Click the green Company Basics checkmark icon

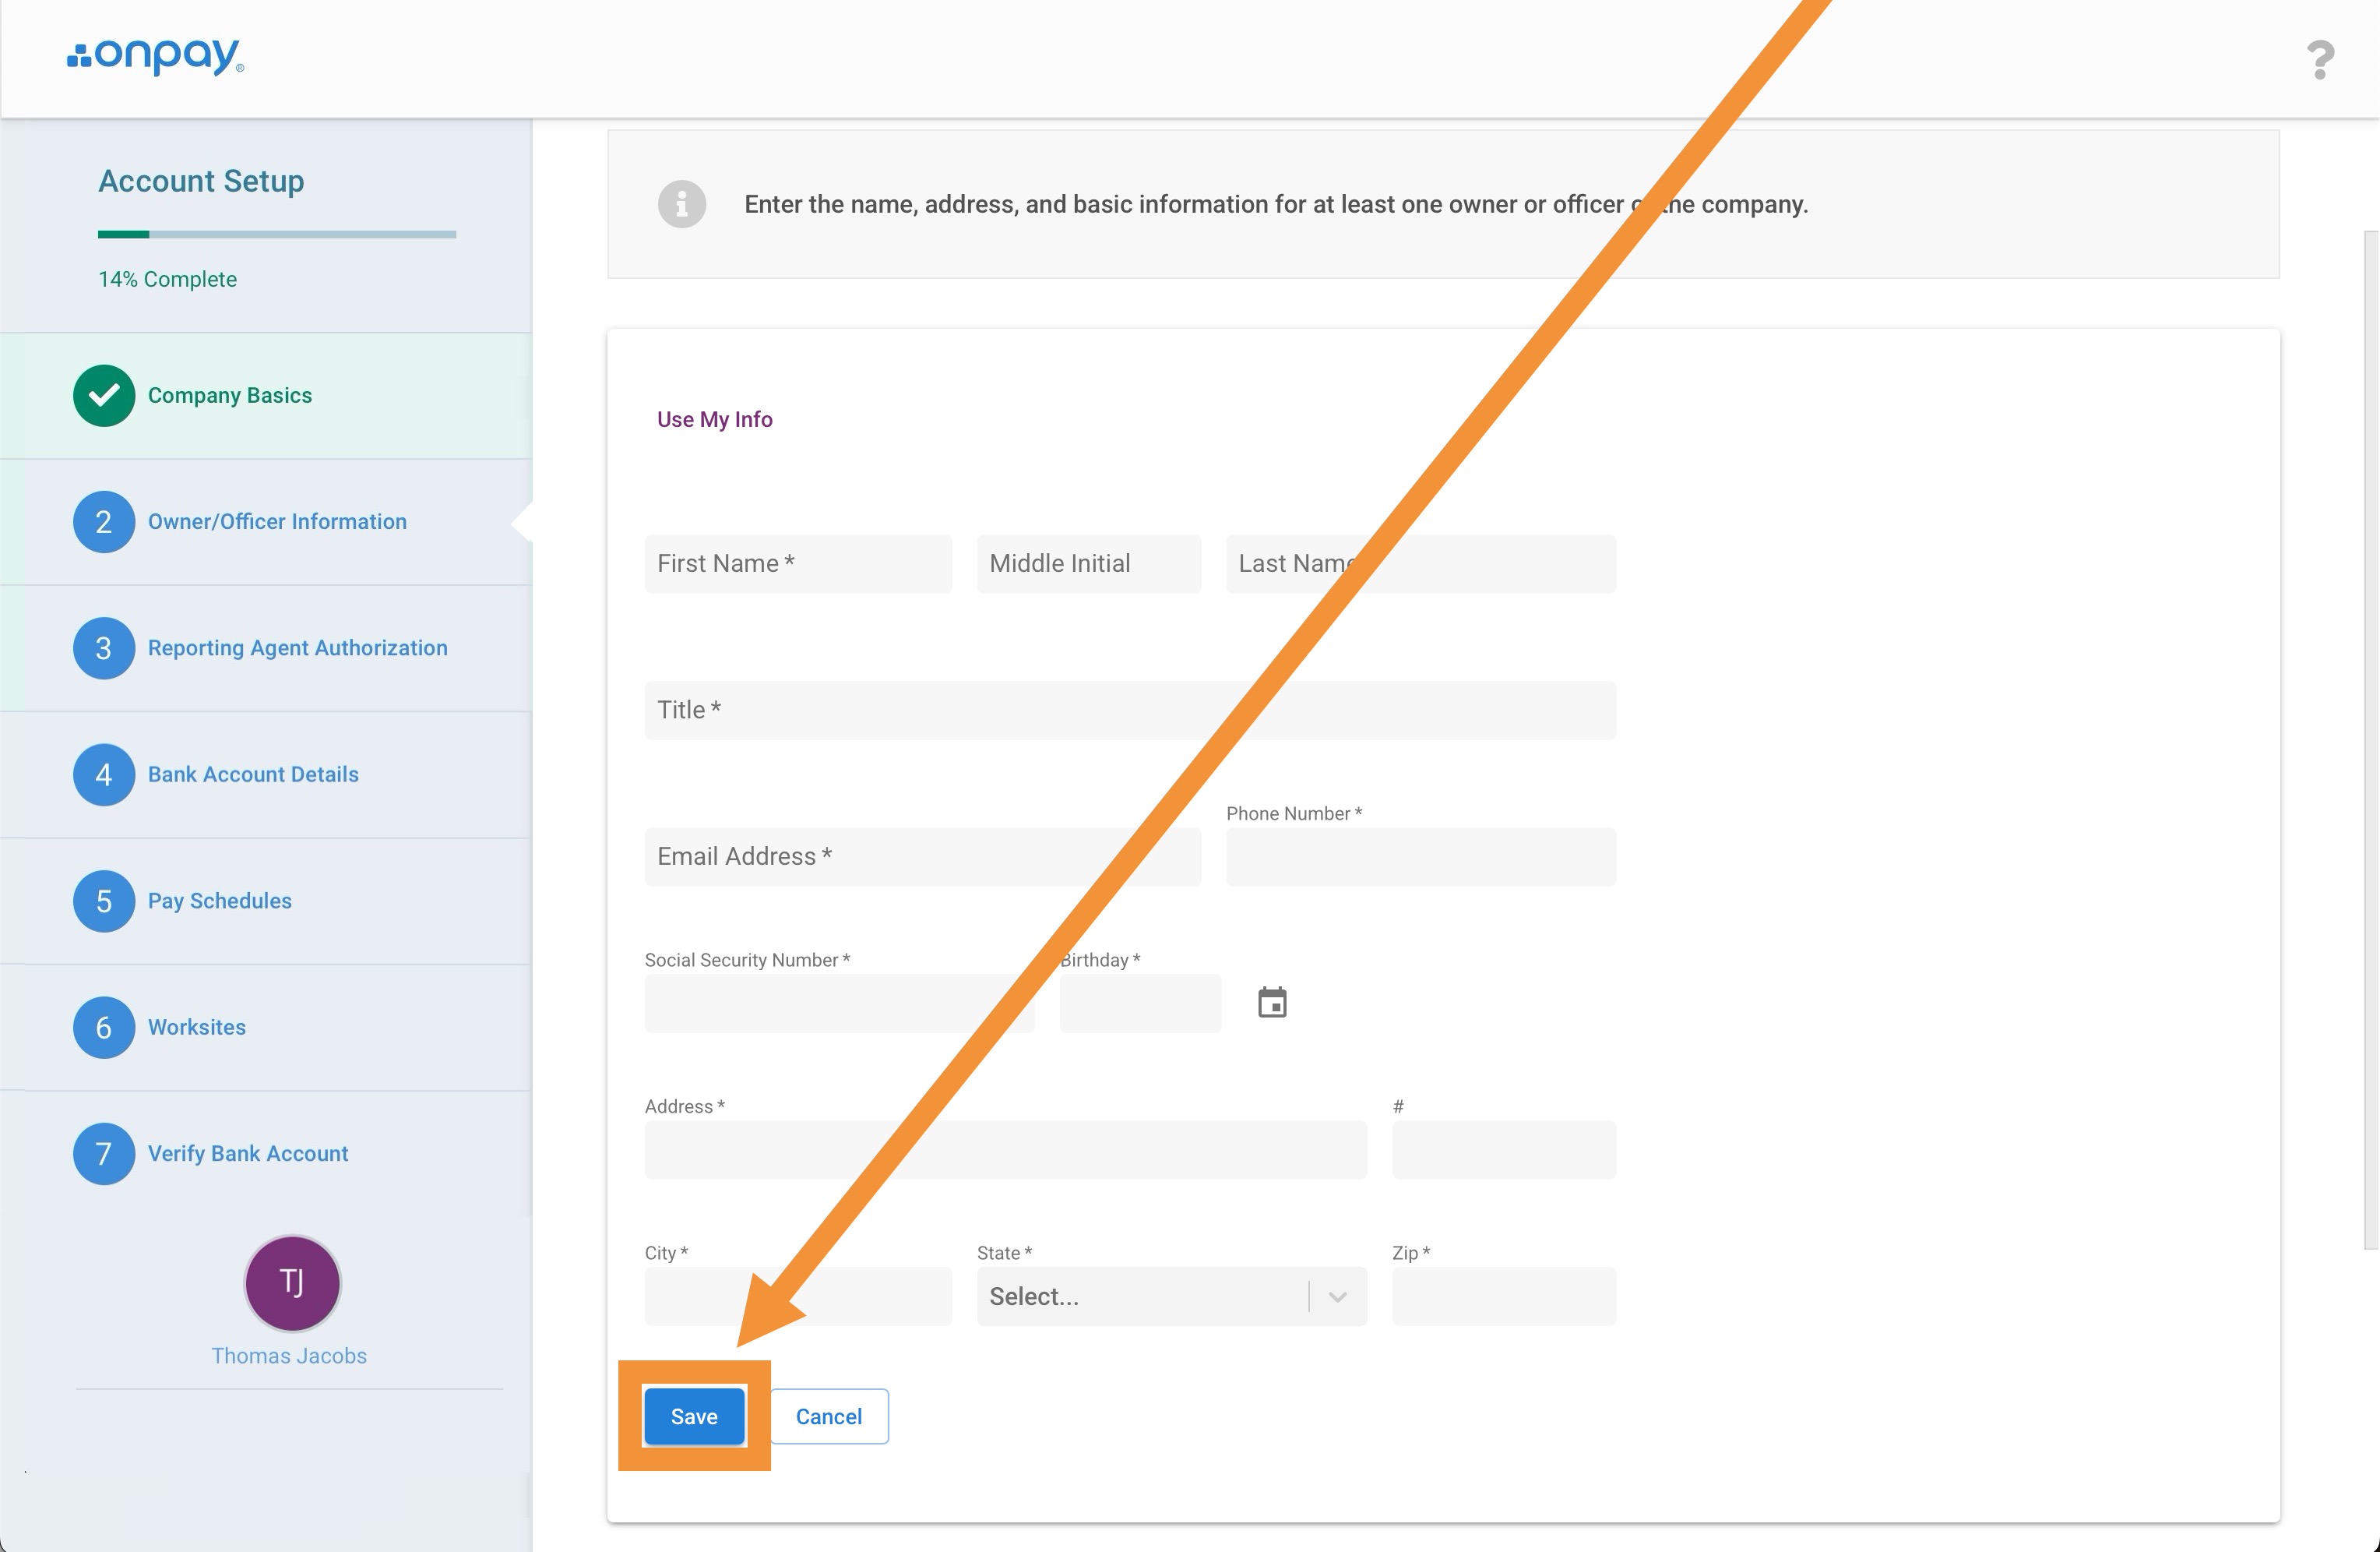coord(104,395)
